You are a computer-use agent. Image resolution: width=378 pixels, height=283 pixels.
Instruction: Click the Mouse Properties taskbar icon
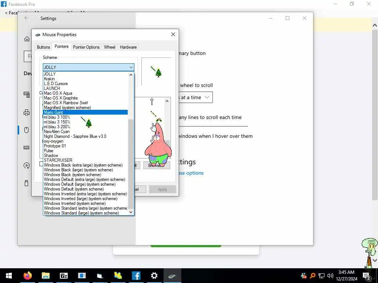point(172,276)
